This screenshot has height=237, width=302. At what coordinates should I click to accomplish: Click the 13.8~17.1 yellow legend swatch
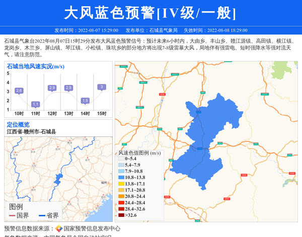click(121, 184)
